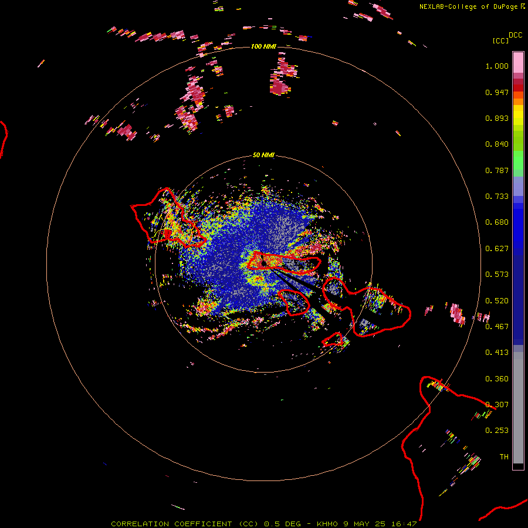The height and width of the screenshot is (528, 528).
Task: Pick the yellow band on color bar
Action: point(518,115)
